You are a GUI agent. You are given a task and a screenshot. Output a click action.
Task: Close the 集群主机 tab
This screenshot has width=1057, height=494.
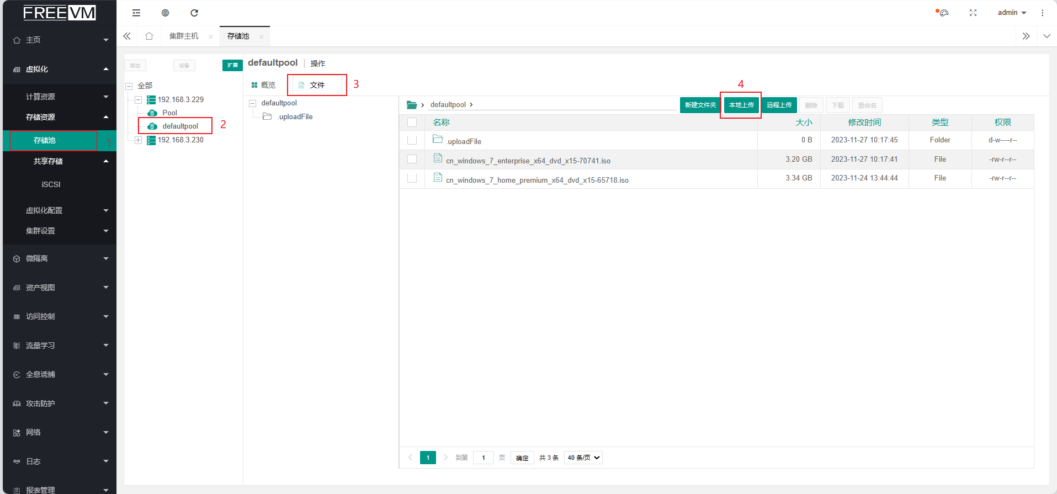coord(211,36)
